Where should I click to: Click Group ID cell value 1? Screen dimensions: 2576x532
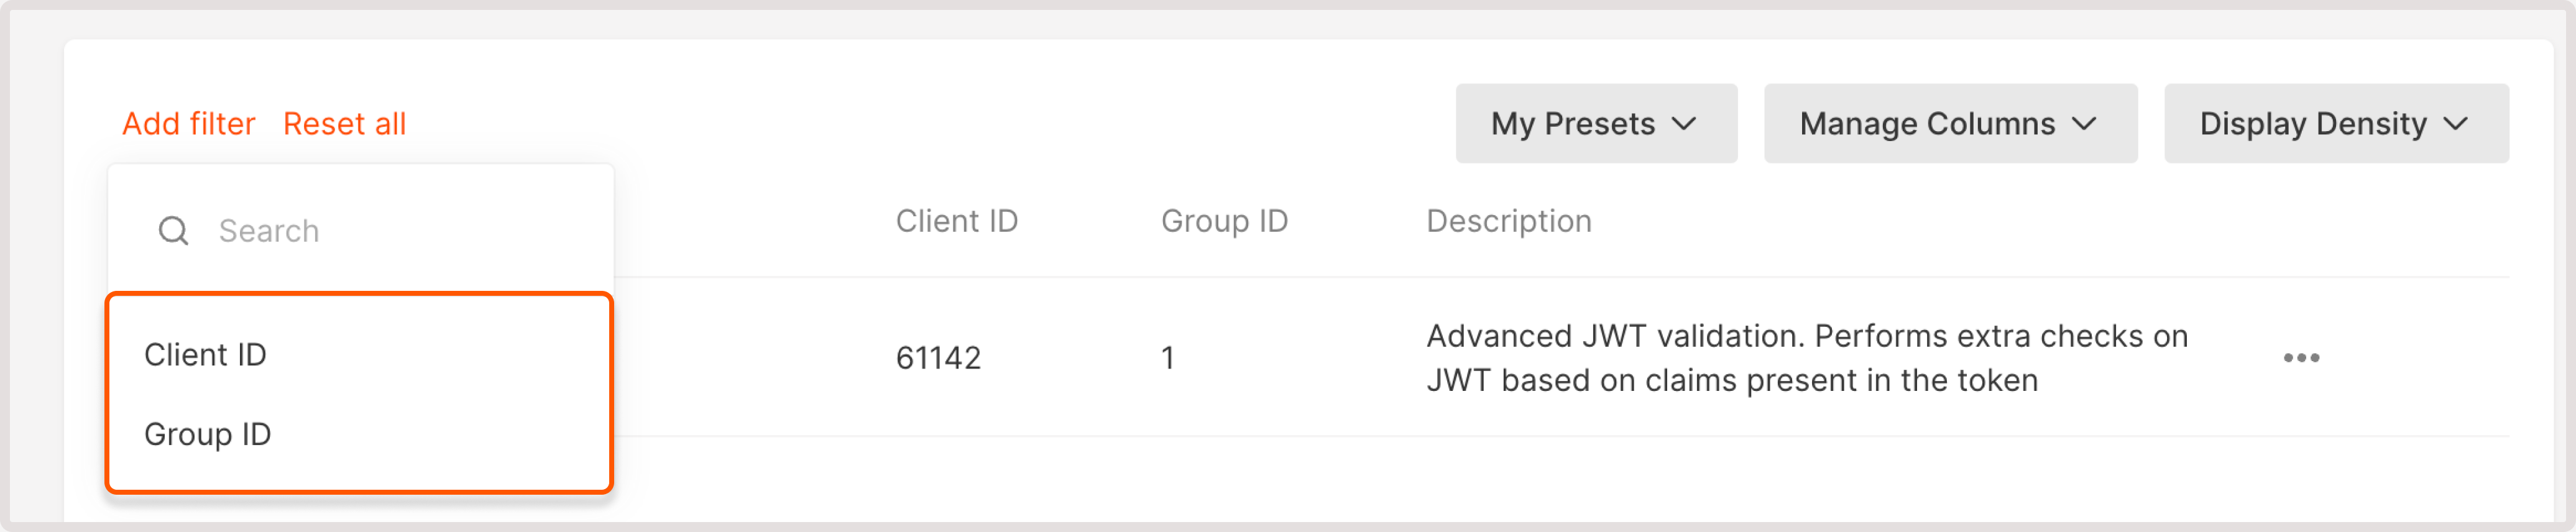point(1167,358)
